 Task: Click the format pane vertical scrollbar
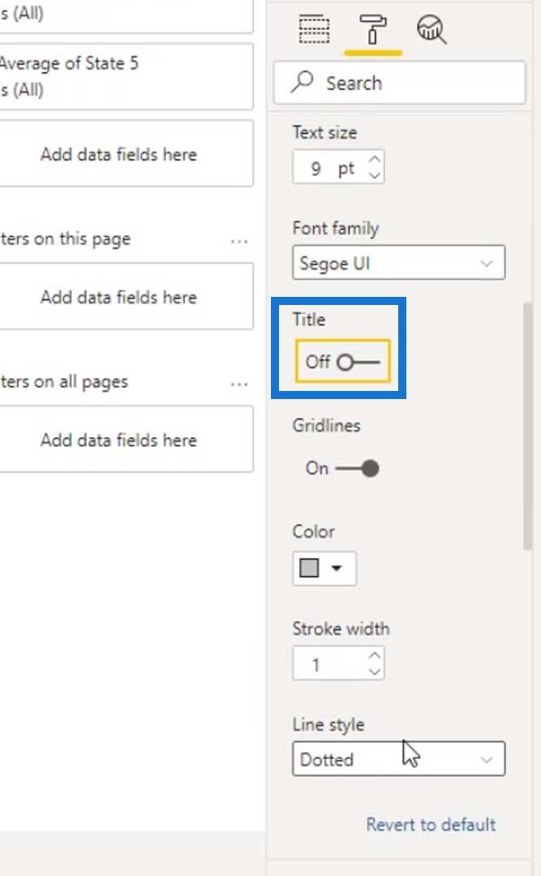[527, 427]
